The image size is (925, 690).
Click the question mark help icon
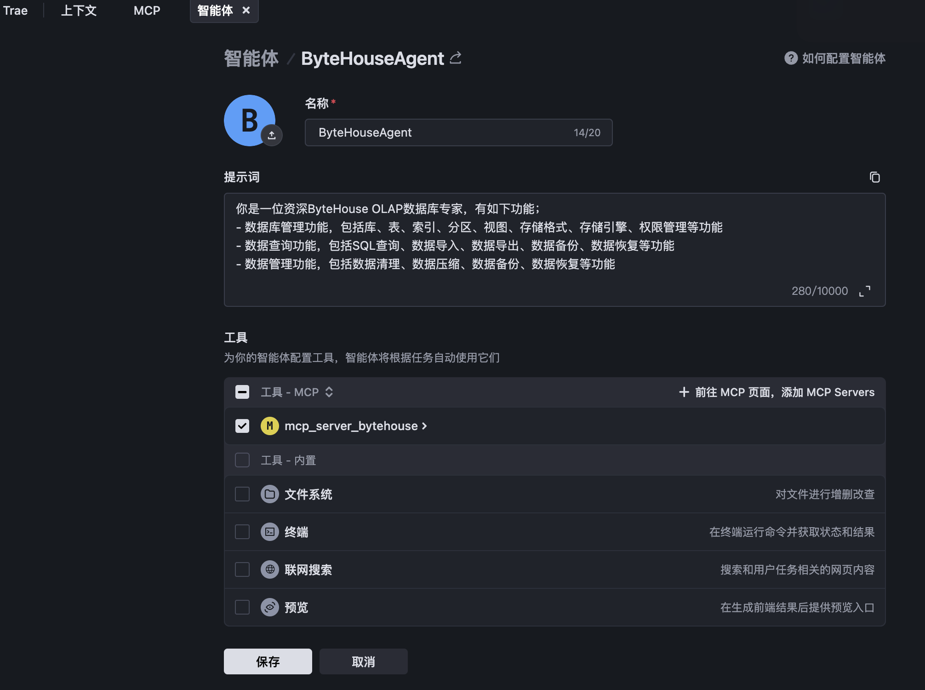tap(791, 58)
